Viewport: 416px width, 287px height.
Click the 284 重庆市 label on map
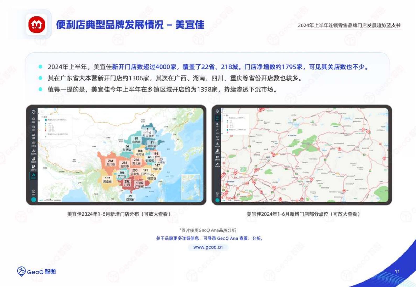pos(124,164)
